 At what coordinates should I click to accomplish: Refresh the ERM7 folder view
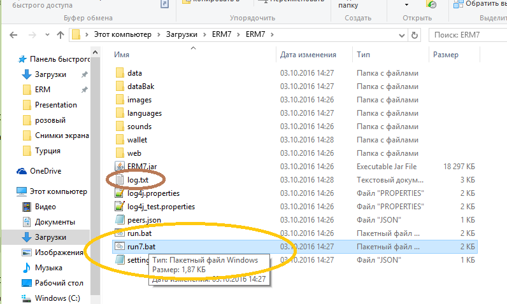tap(414, 35)
